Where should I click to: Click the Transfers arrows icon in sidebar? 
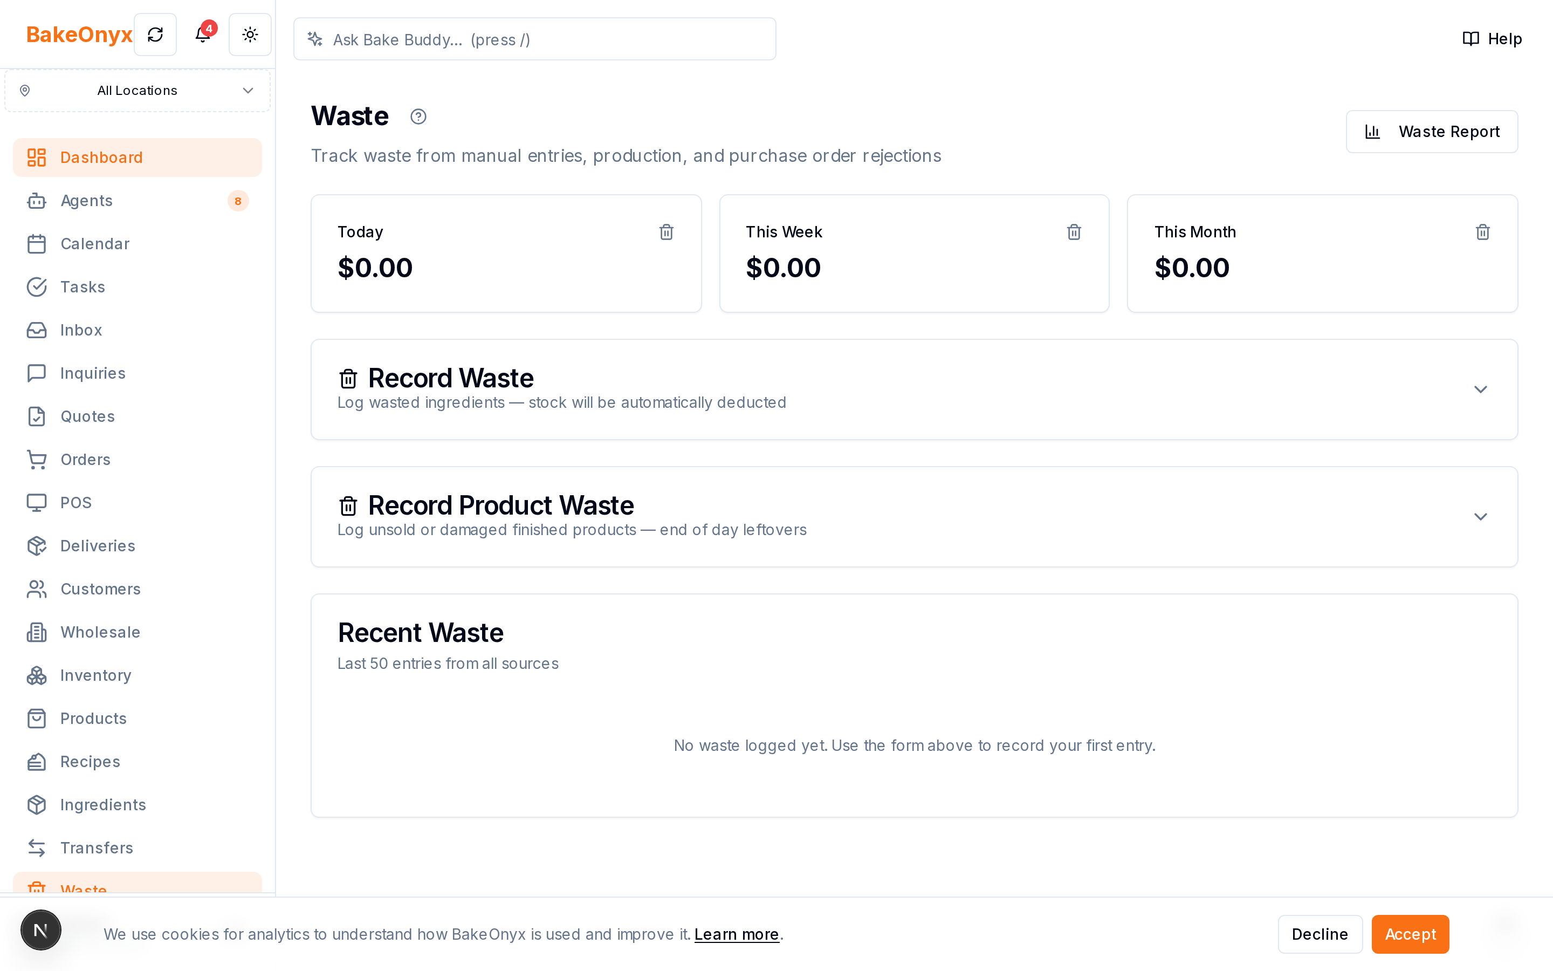pyautogui.click(x=37, y=847)
